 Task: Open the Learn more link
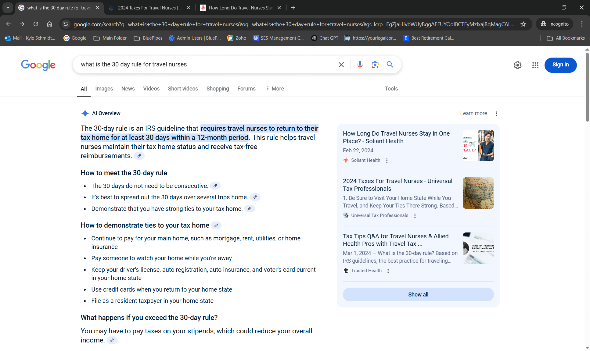(x=473, y=113)
